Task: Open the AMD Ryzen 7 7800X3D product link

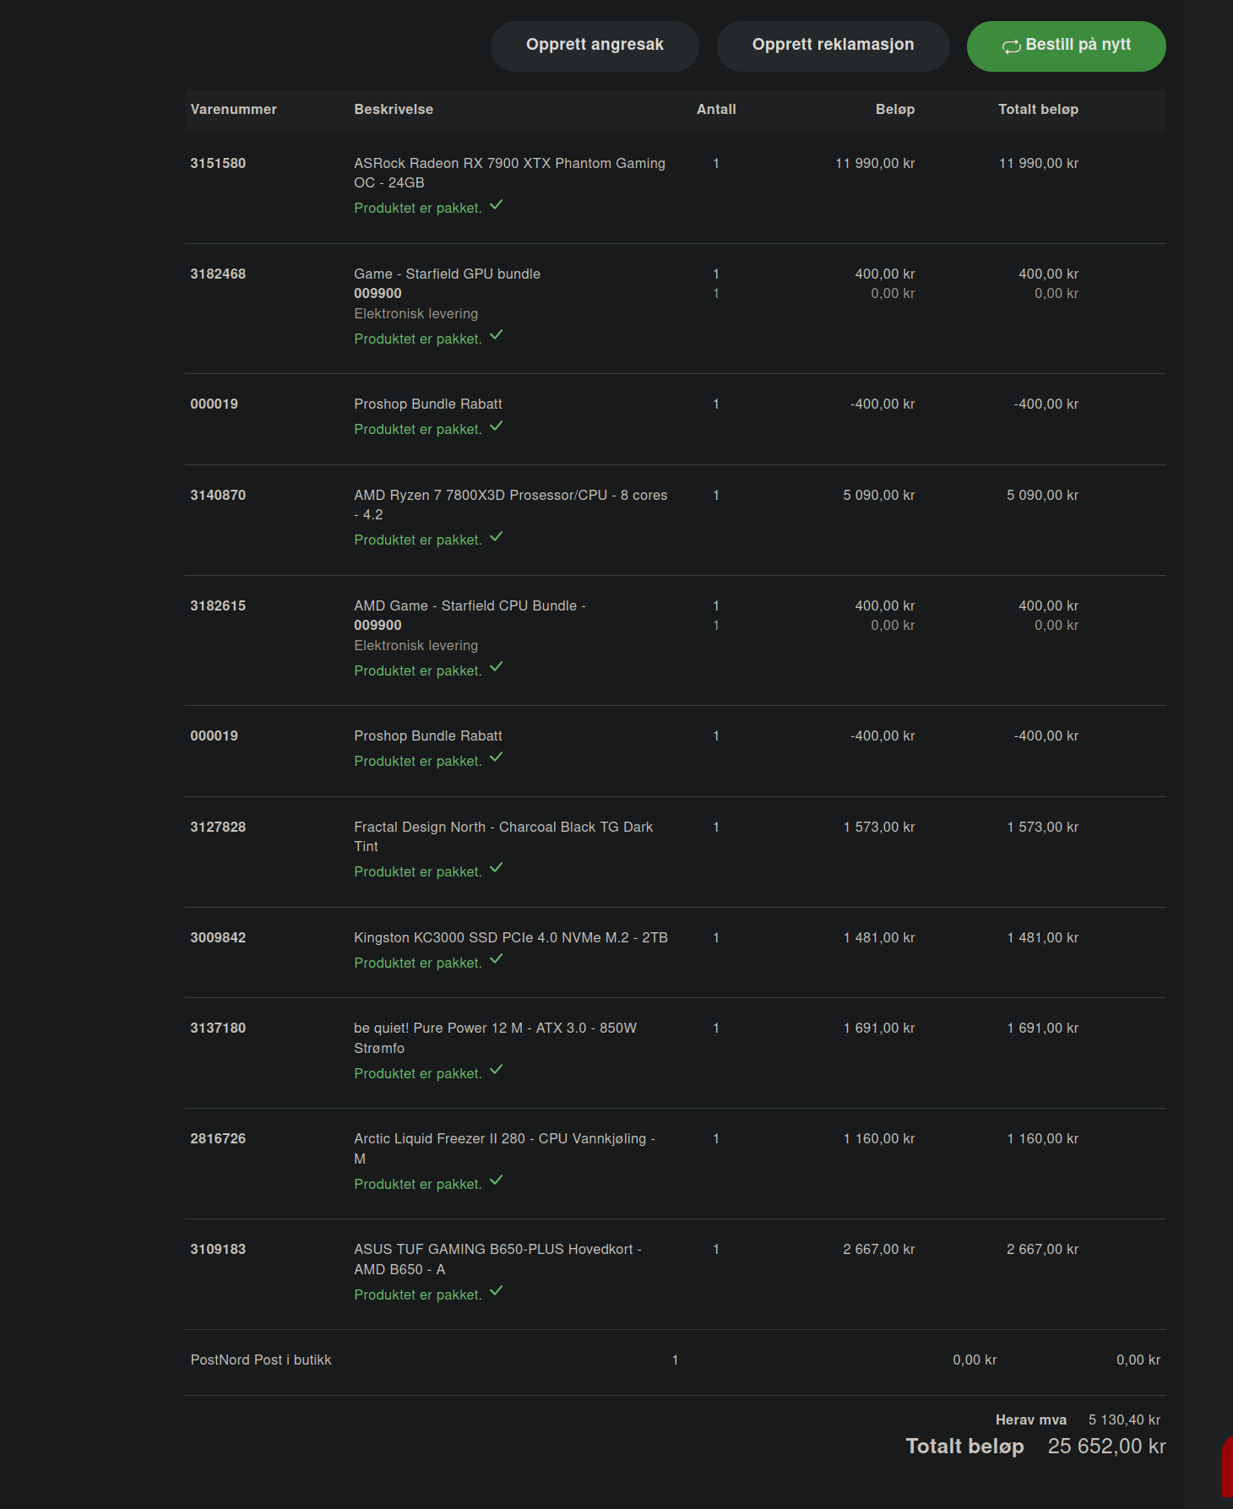Action: click(510, 505)
